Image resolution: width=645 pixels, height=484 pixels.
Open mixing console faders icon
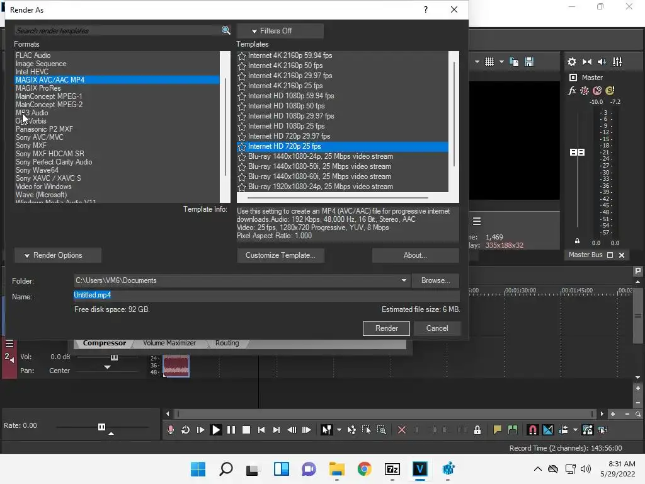coord(617,62)
